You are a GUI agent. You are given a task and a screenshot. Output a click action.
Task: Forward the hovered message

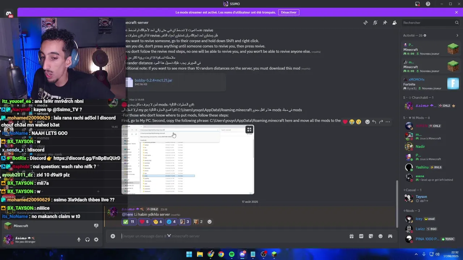coord(381,122)
